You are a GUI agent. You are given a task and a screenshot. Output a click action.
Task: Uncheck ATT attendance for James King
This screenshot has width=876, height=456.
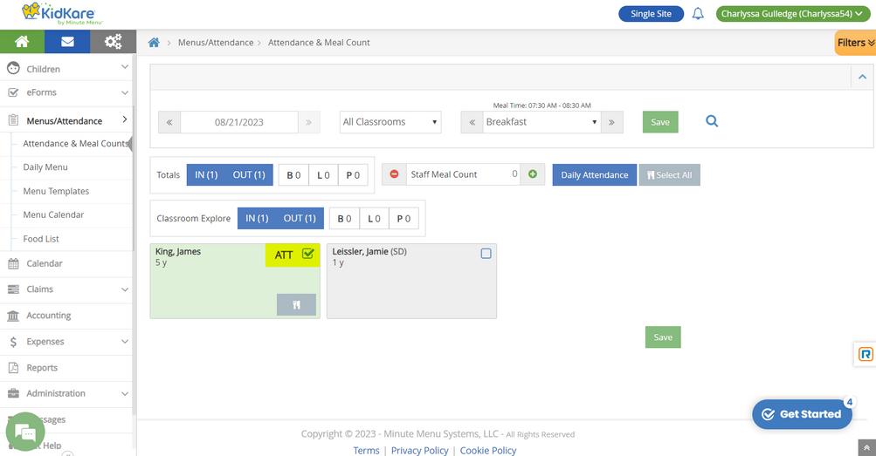pyautogui.click(x=307, y=254)
